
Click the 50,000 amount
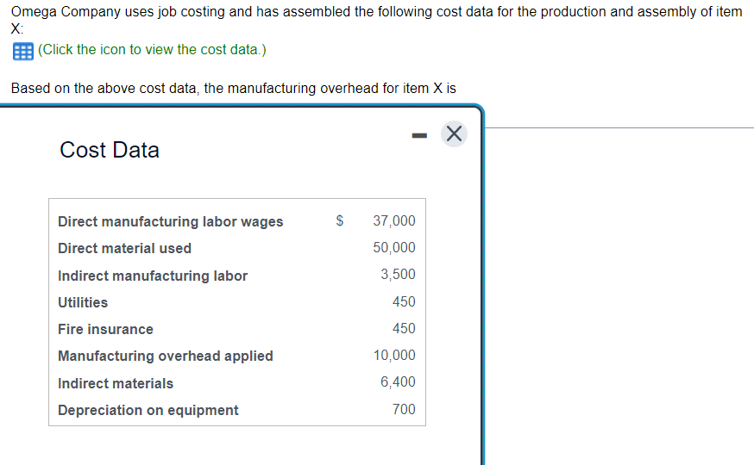click(394, 248)
